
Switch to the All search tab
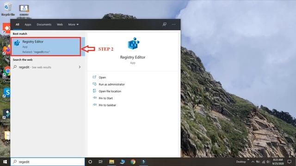pos(18,24)
